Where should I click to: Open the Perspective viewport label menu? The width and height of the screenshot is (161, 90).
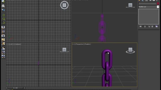coord(79,44)
